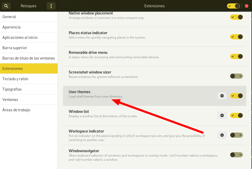Turn off Places status indicator switch
The height and width of the screenshot is (169, 252).
(236, 37)
